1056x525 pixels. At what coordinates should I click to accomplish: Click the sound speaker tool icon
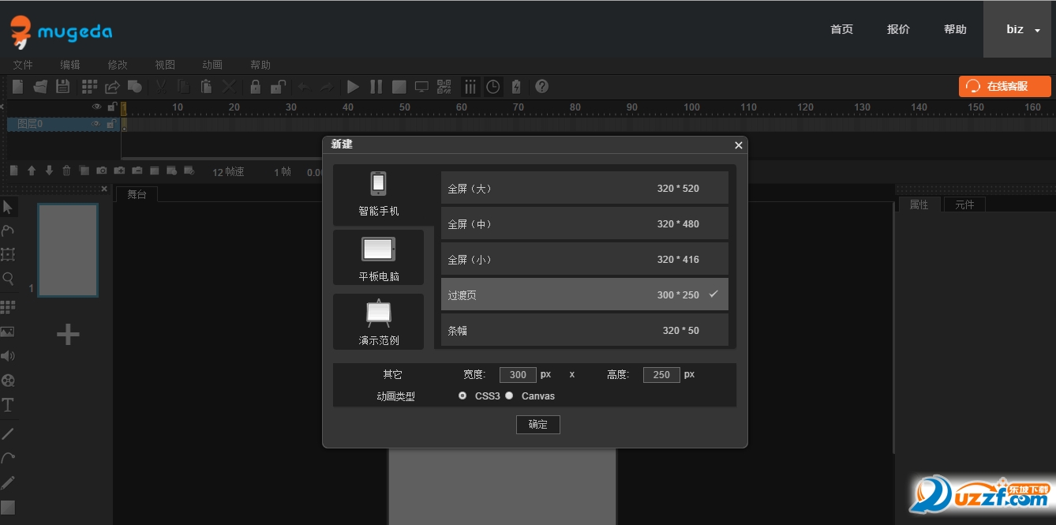(8, 356)
